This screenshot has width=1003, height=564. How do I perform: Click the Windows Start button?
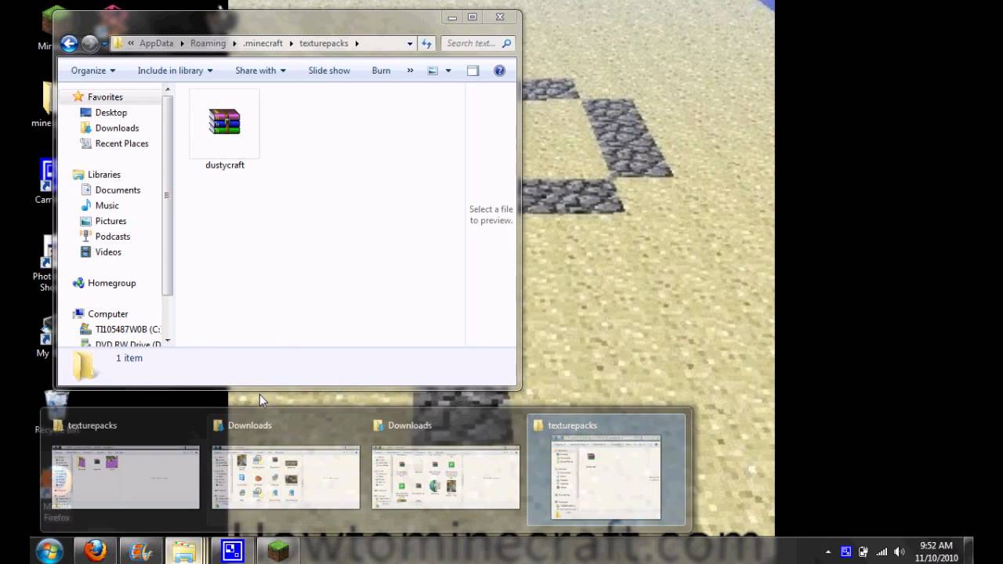[x=49, y=551]
